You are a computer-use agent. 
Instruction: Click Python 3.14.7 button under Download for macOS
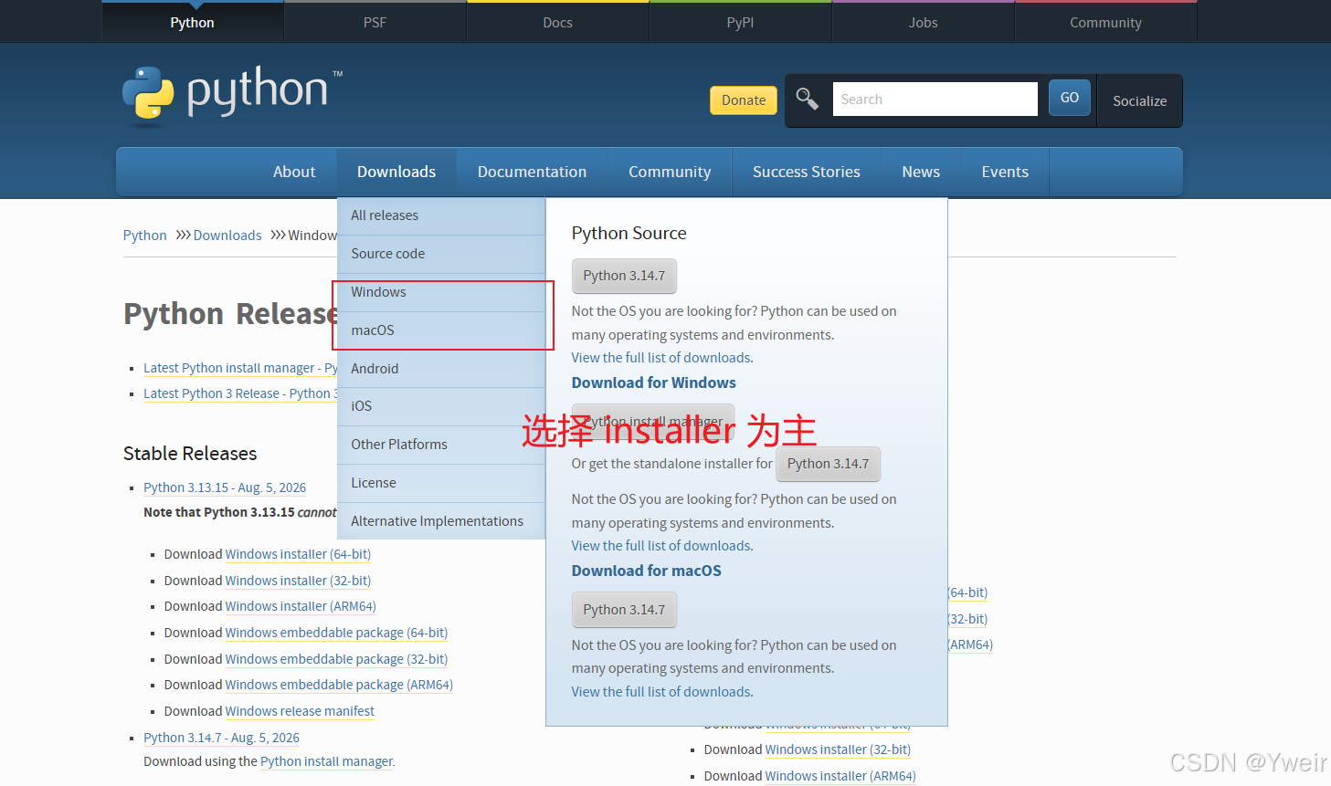(624, 610)
